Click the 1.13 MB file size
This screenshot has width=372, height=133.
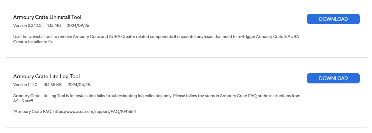(54, 25)
